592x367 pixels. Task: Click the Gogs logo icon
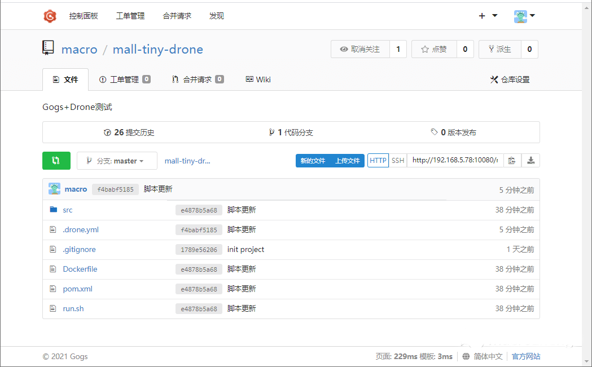50,16
